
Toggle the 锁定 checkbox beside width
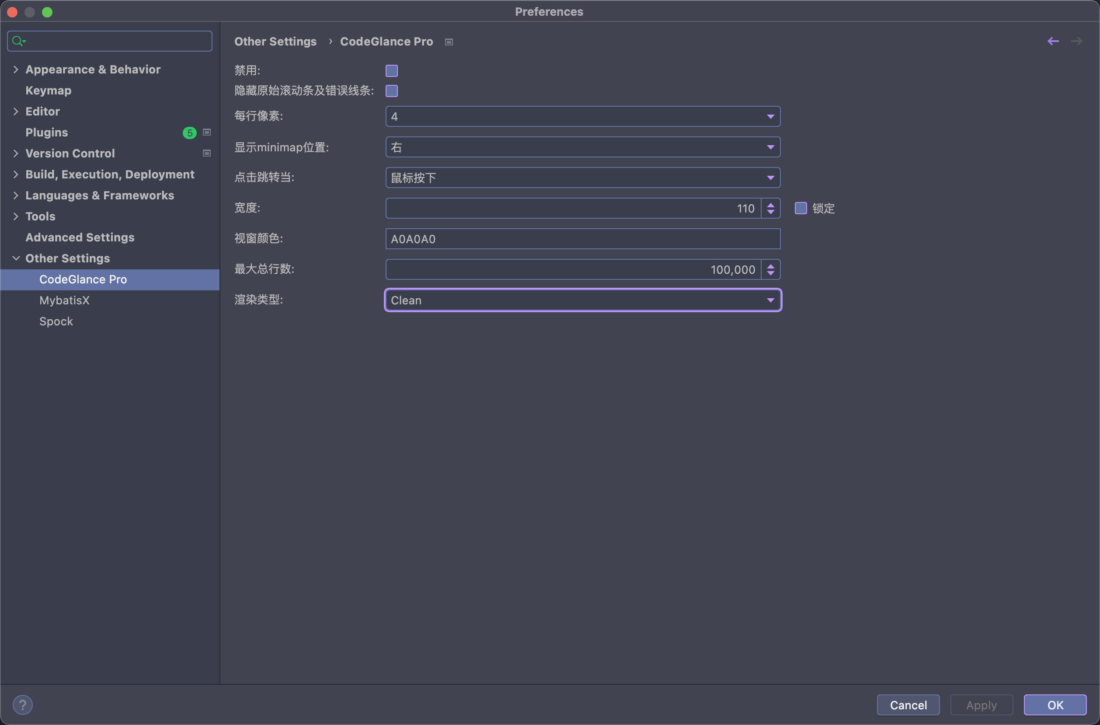801,209
